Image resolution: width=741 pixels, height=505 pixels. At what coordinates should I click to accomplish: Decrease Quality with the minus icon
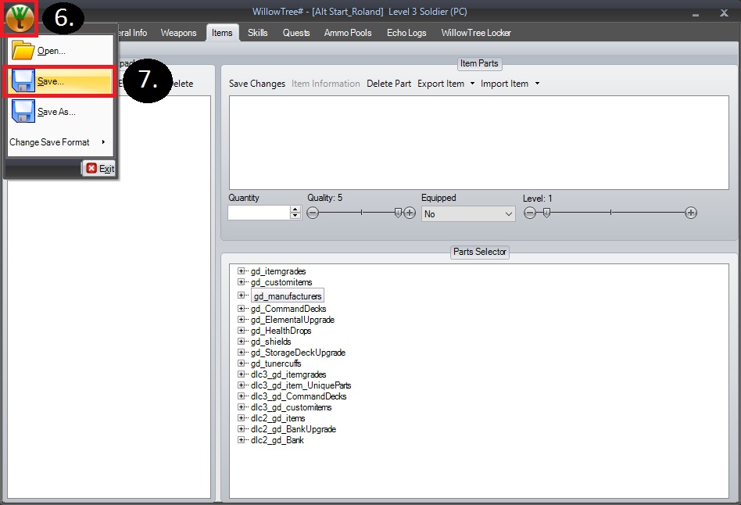pos(313,213)
